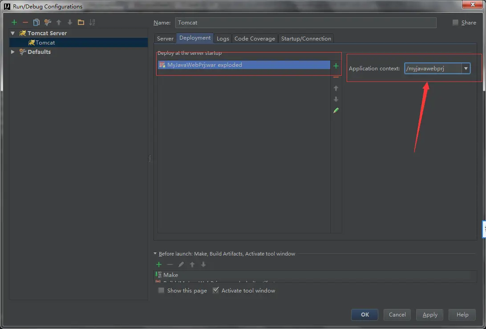Remove configuration with red minus icon
This screenshot has width=486, height=329.
pyautogui.click(x=25, y=22)
